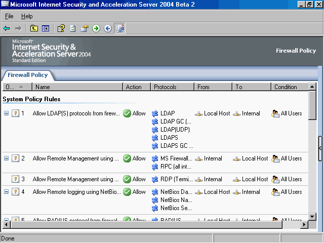Collapse rule 2 Remote Management row
Image resolution: width=324 pixels, height=243 pixels.
click(6, 158)
